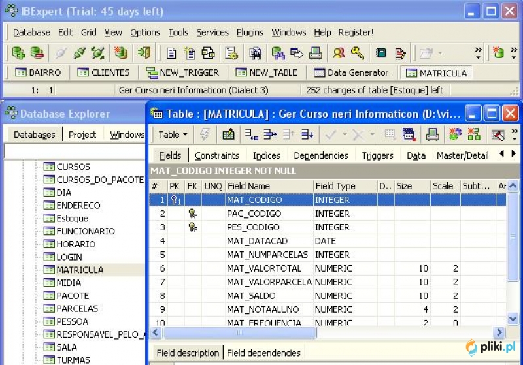Click the Query Builder linked-windows icon
This screenshot has width=523, height=365.
(x=208, y=53)
